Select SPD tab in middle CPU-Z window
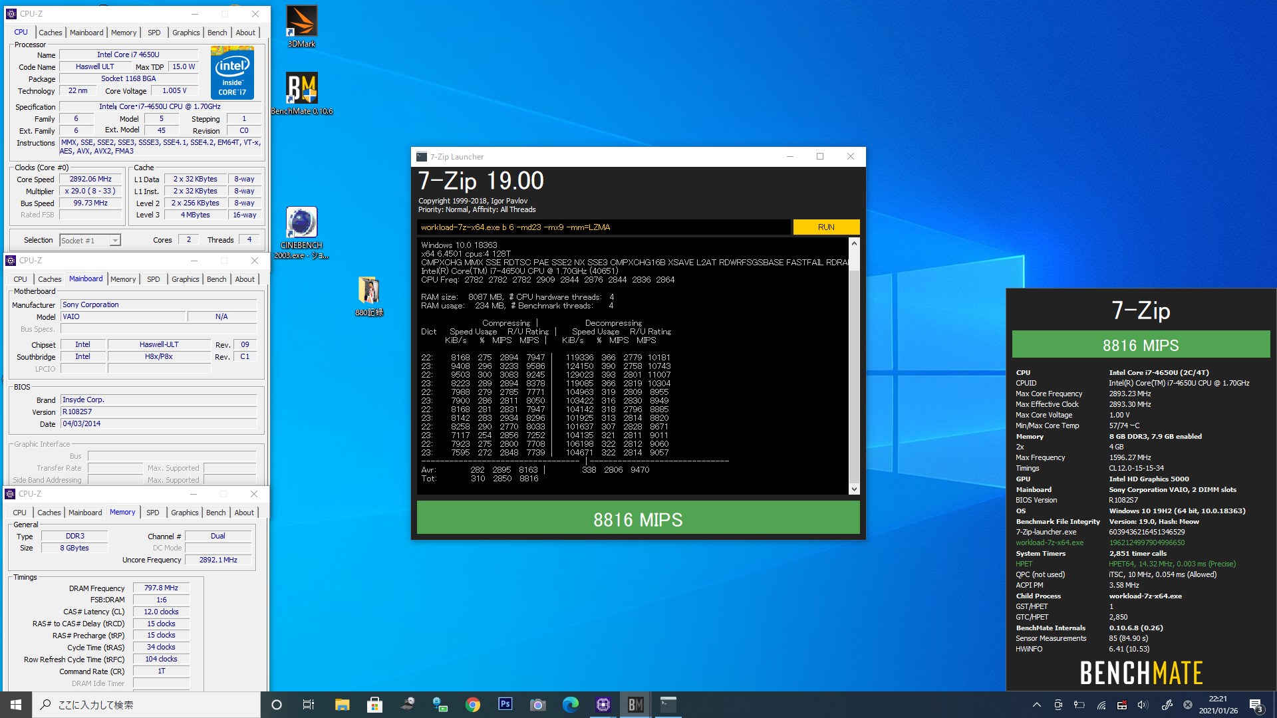The height and width of the screenshot is (718, 1277). [x=154, y=279]
